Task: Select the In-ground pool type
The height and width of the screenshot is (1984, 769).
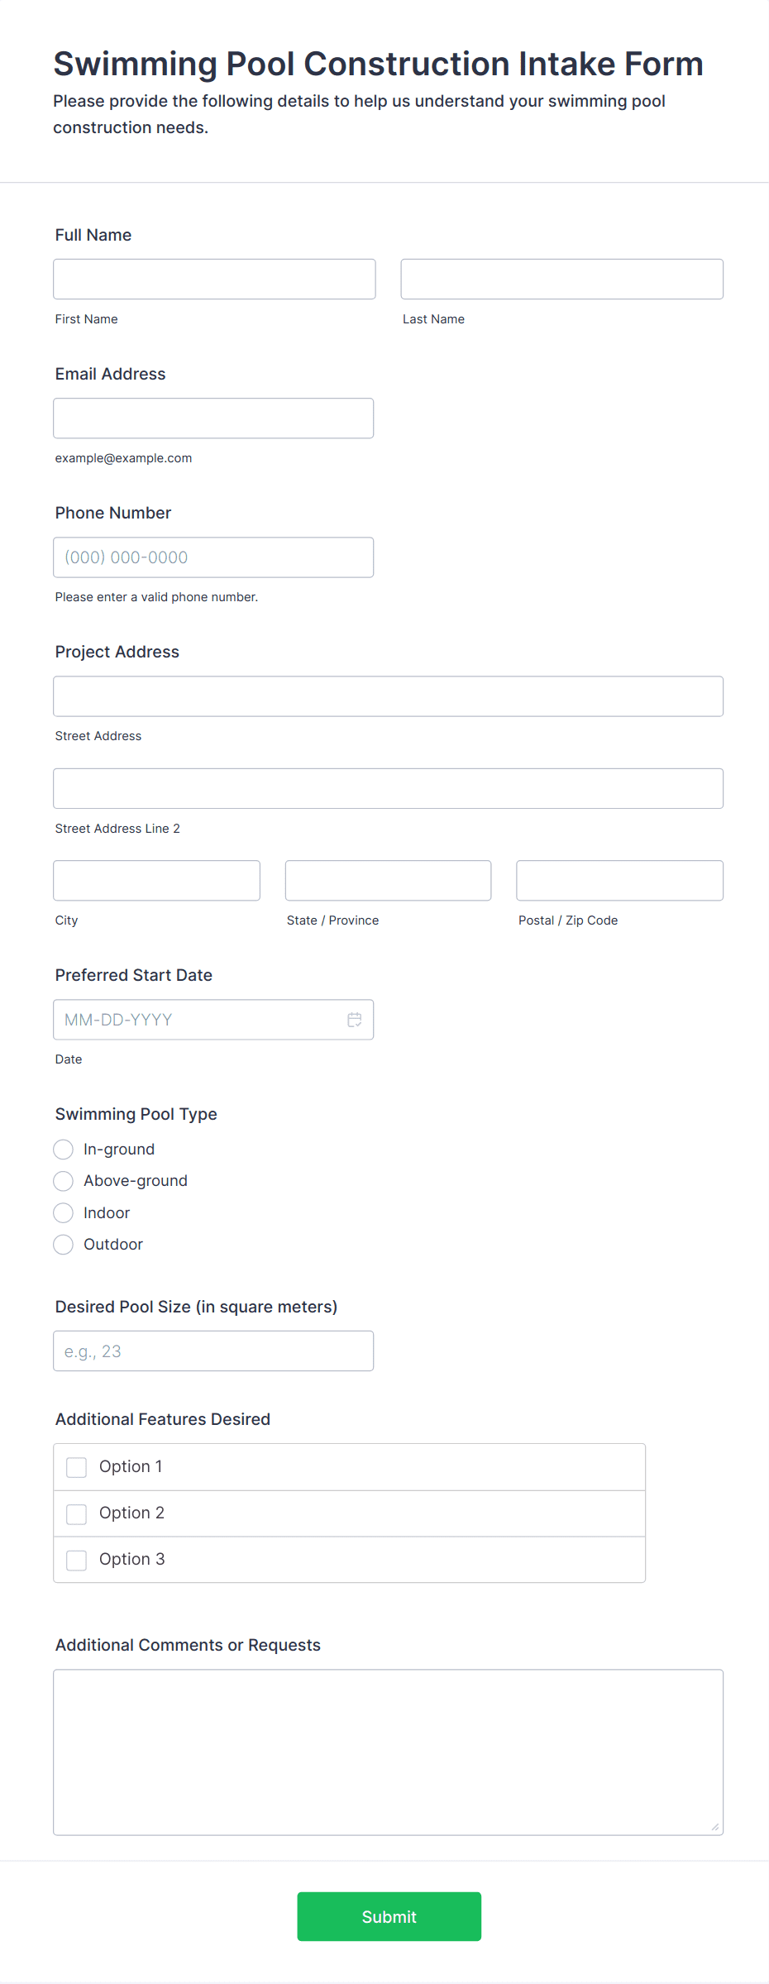Action: click(64, 1150)
